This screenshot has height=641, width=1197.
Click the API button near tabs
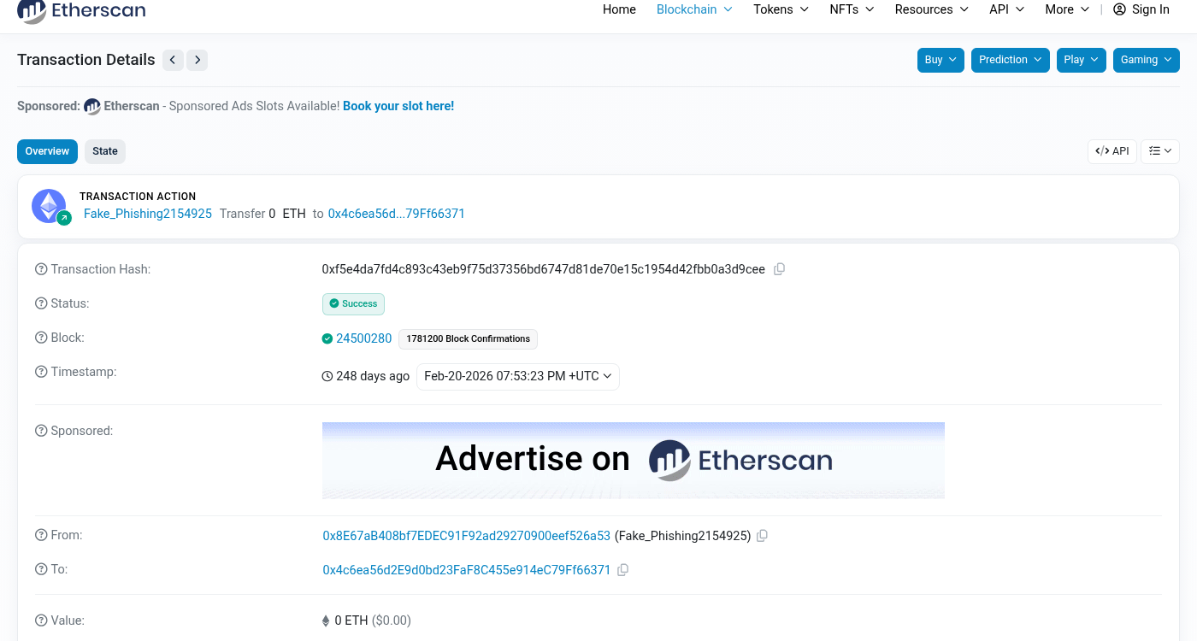pyautogui.click(x=1112, y=151)
